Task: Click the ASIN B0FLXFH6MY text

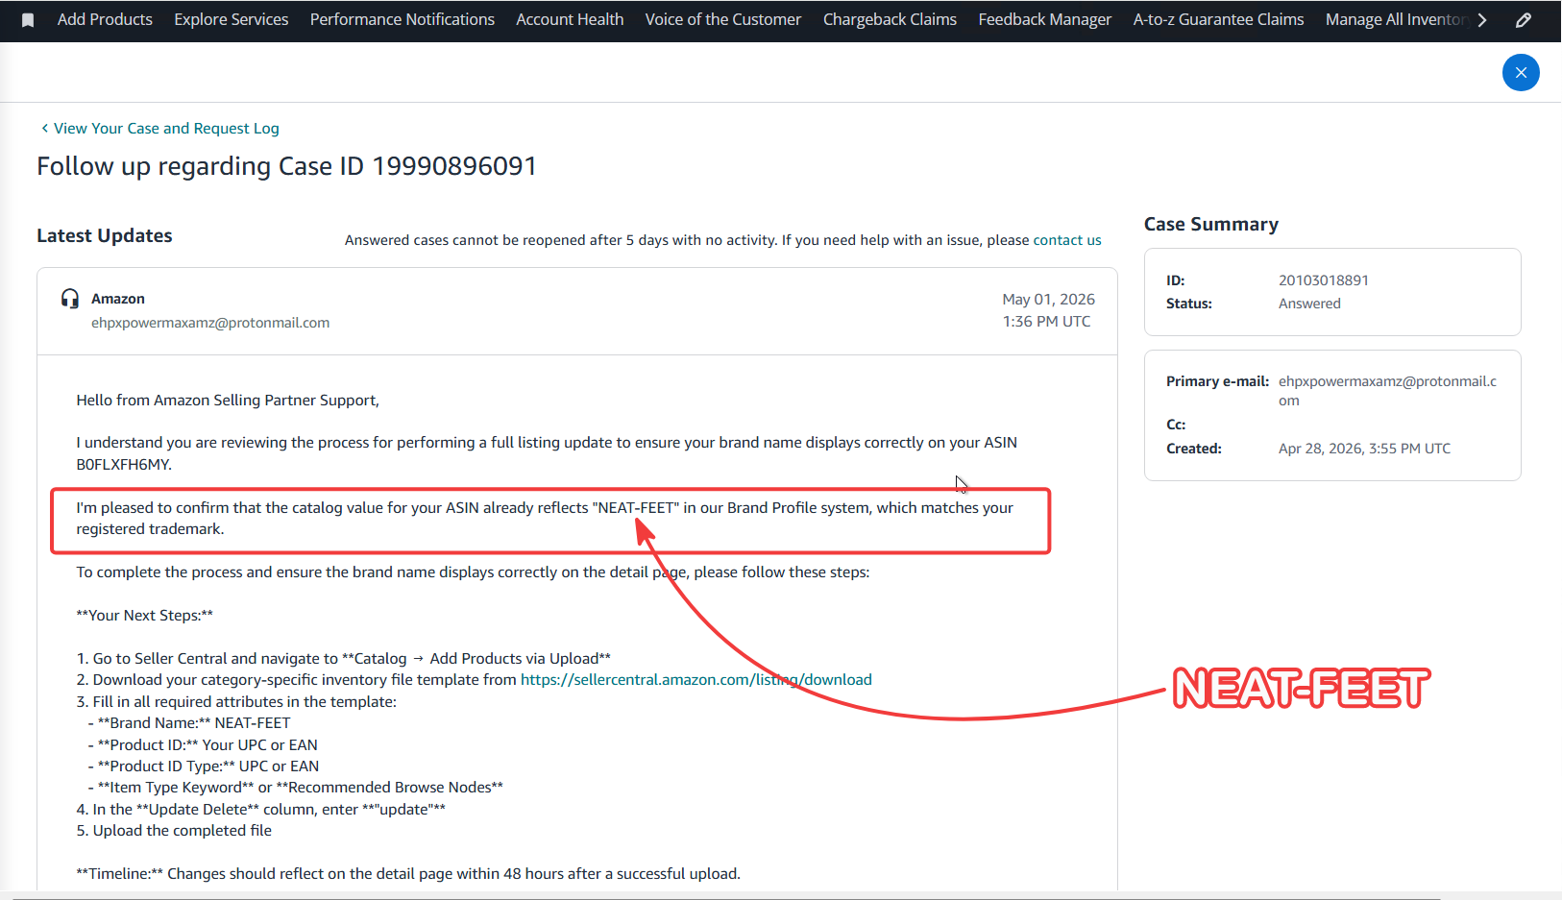Action: (124, 465)
